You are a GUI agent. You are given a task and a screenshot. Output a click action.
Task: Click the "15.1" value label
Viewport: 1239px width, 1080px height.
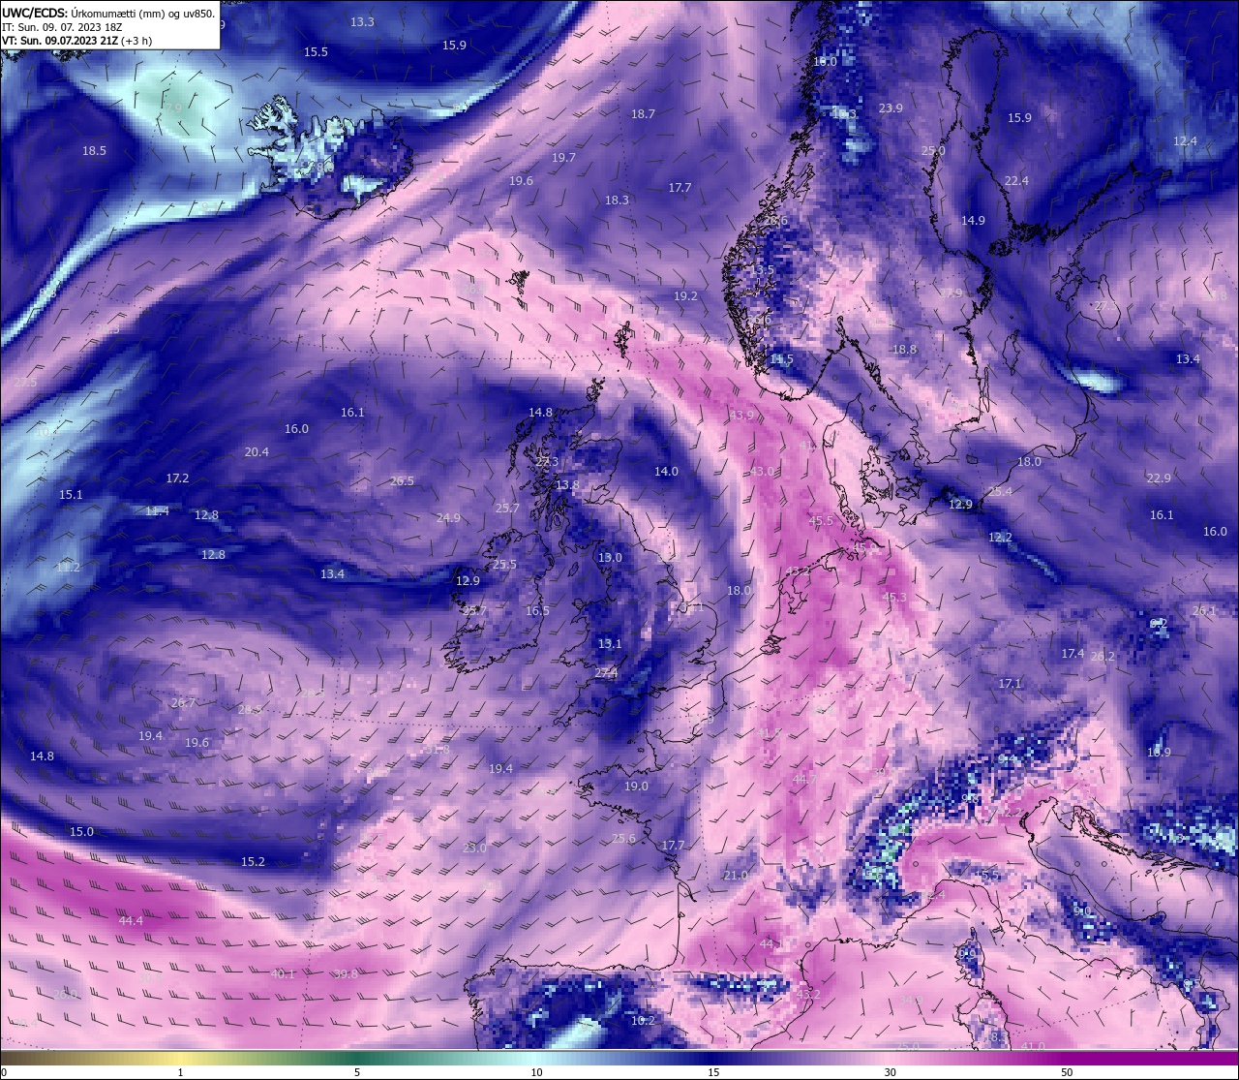point(71,494)
